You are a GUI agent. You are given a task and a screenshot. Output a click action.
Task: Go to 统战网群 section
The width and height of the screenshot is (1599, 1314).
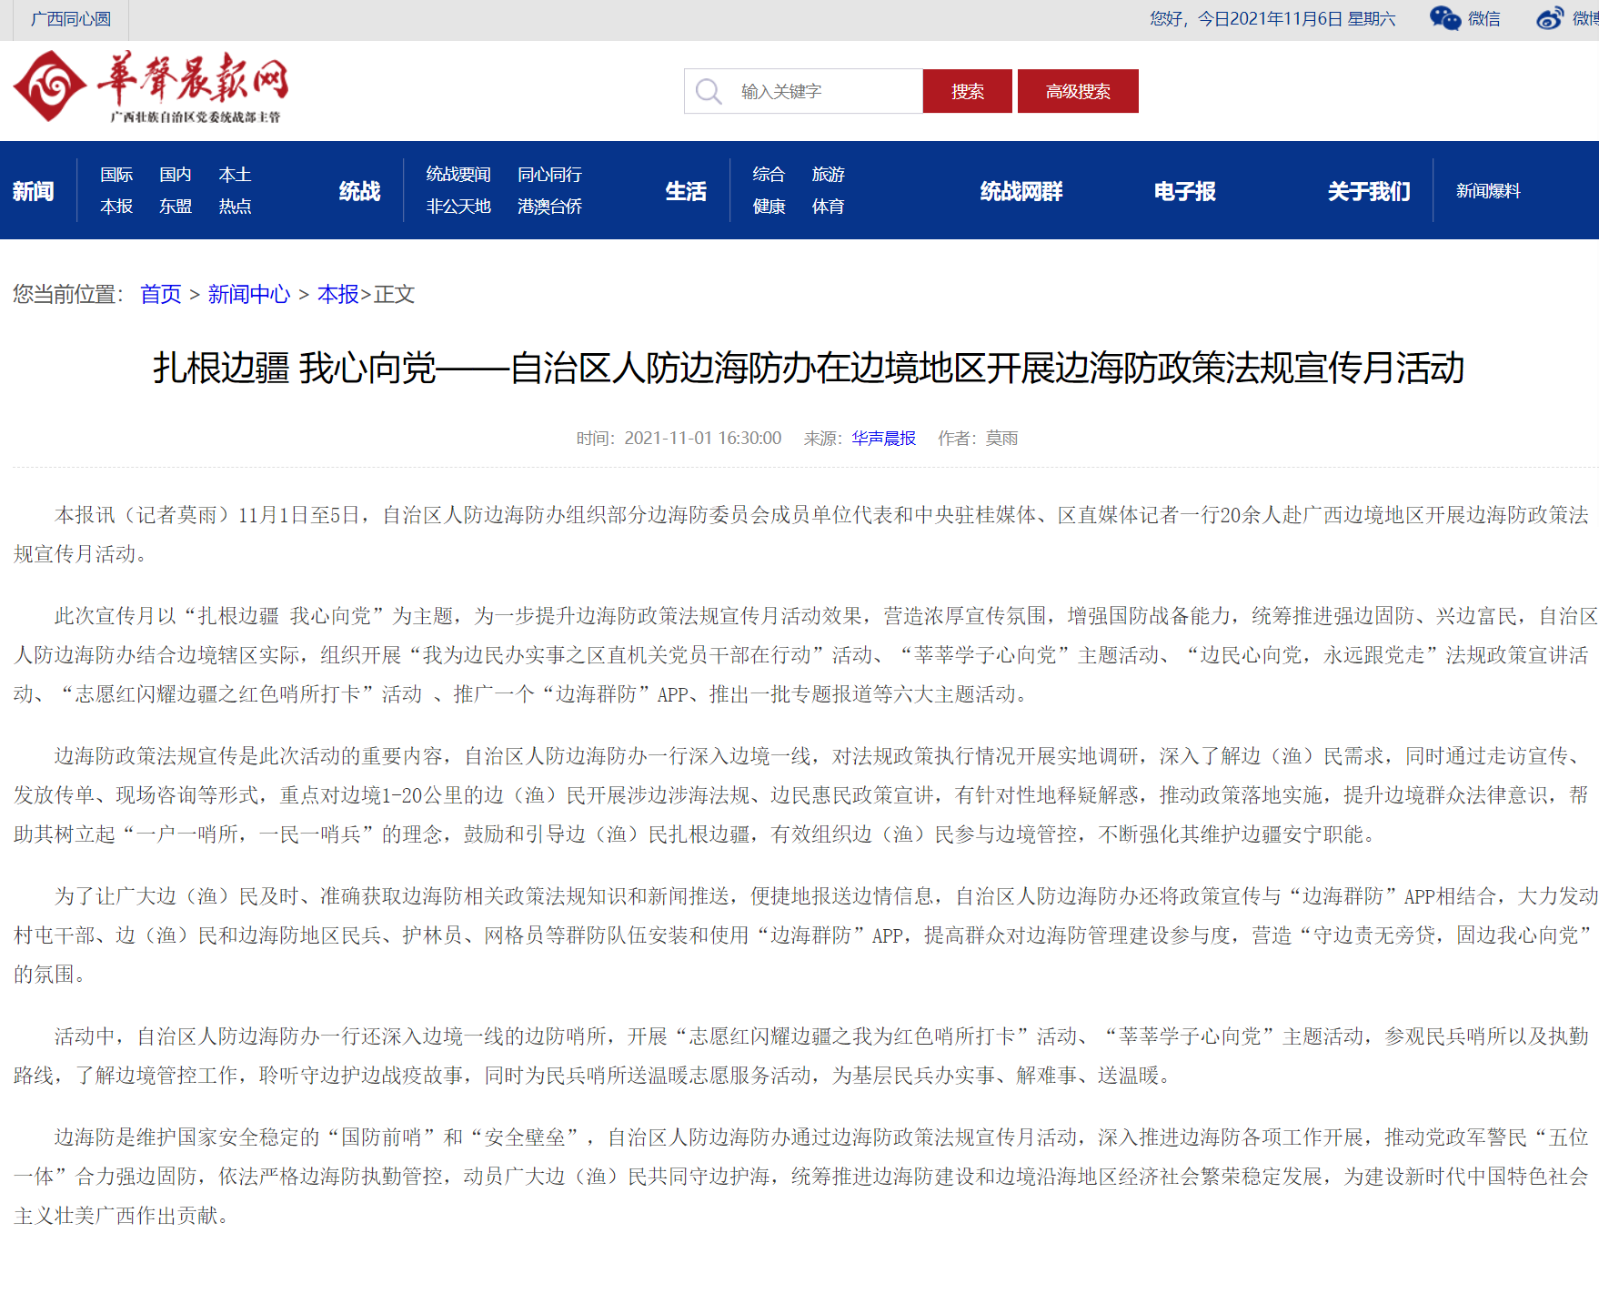point(1021,191)
